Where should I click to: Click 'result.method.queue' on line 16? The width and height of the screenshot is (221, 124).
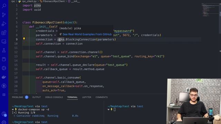[88, 69]
